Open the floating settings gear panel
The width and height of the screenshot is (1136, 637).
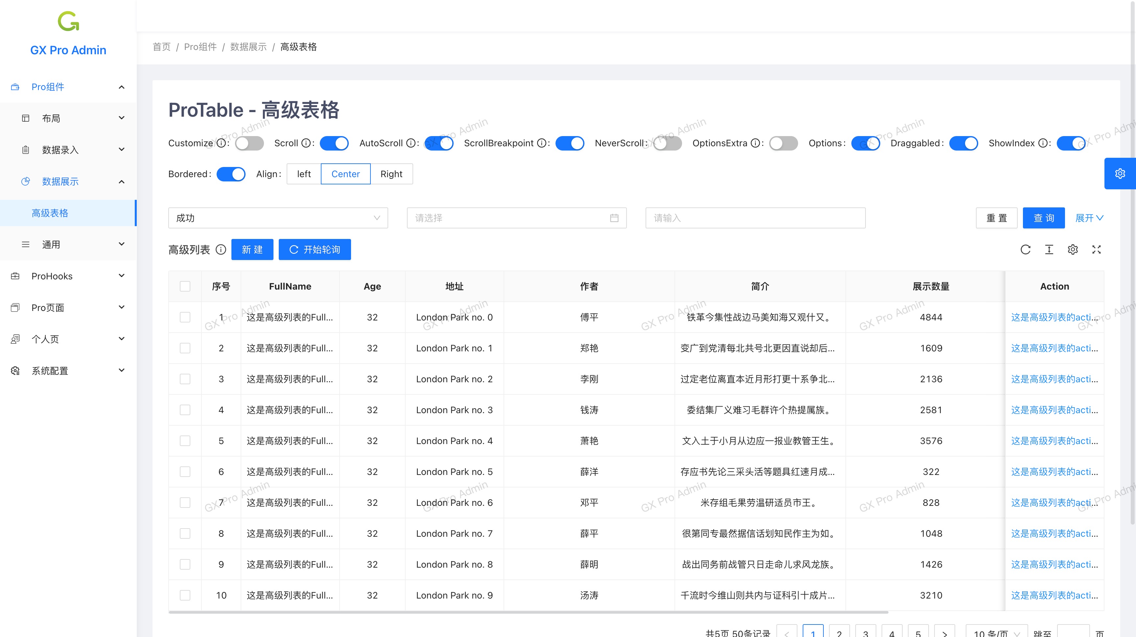1120,174
